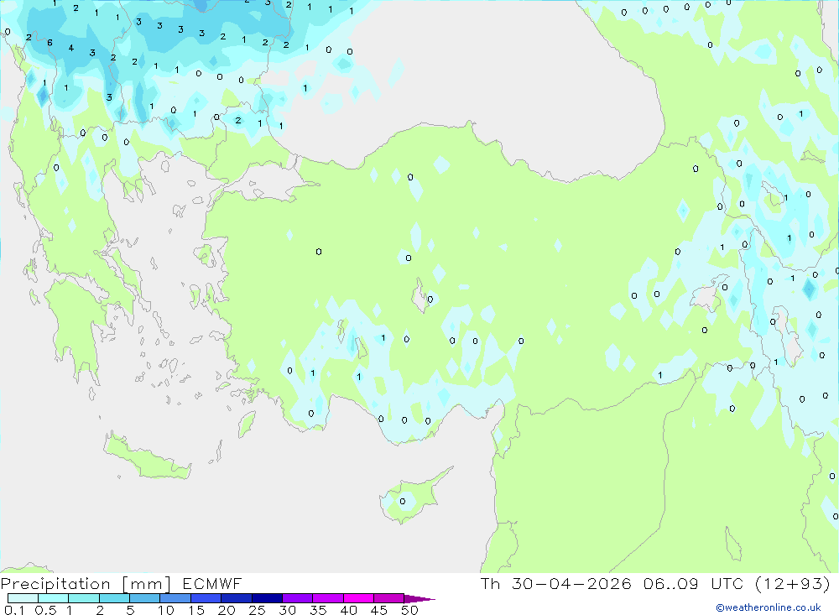
Task: Click the '0' value on Cyprus island
Action: pyautogui.click(x=403, y=502)
